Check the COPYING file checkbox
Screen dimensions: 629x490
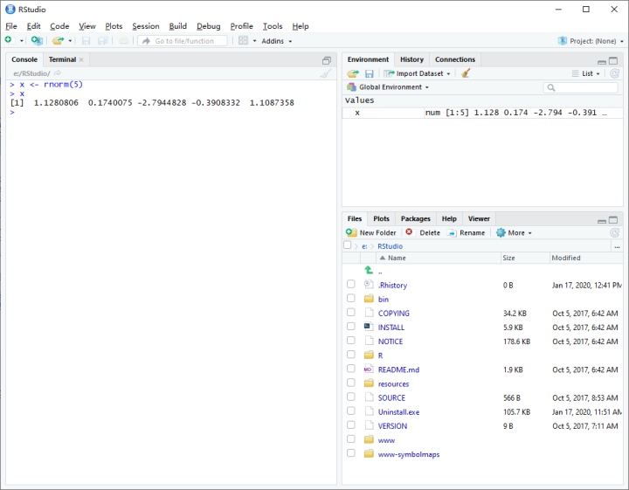tap(351, 313)
